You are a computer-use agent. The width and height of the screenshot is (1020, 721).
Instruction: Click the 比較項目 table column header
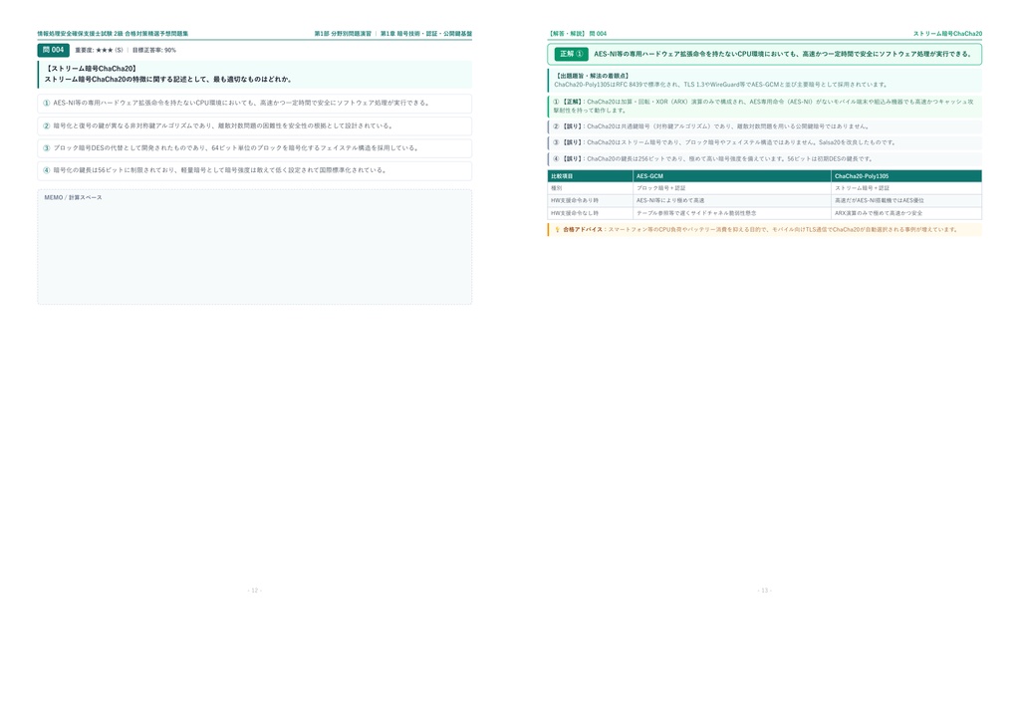click(590, 176)
